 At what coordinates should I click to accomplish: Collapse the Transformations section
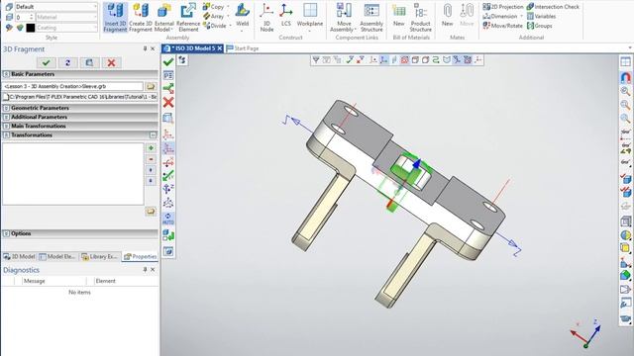tap(6, 134)
